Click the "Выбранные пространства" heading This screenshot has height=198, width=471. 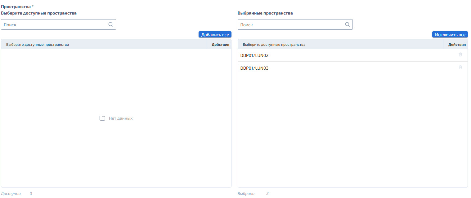click(x=265, y=13)
